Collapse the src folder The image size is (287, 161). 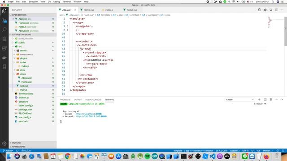point(20,47)
